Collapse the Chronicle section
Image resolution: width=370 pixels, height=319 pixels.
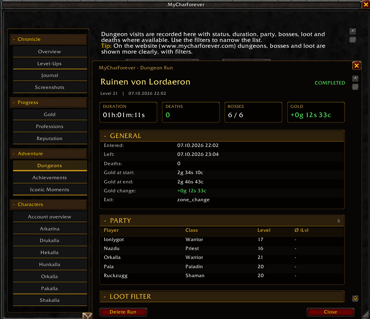48,39
